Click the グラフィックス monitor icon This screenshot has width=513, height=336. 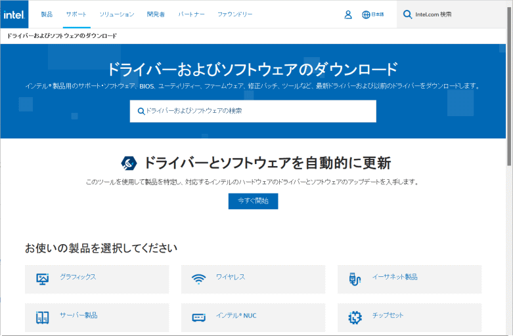point(42,279)
